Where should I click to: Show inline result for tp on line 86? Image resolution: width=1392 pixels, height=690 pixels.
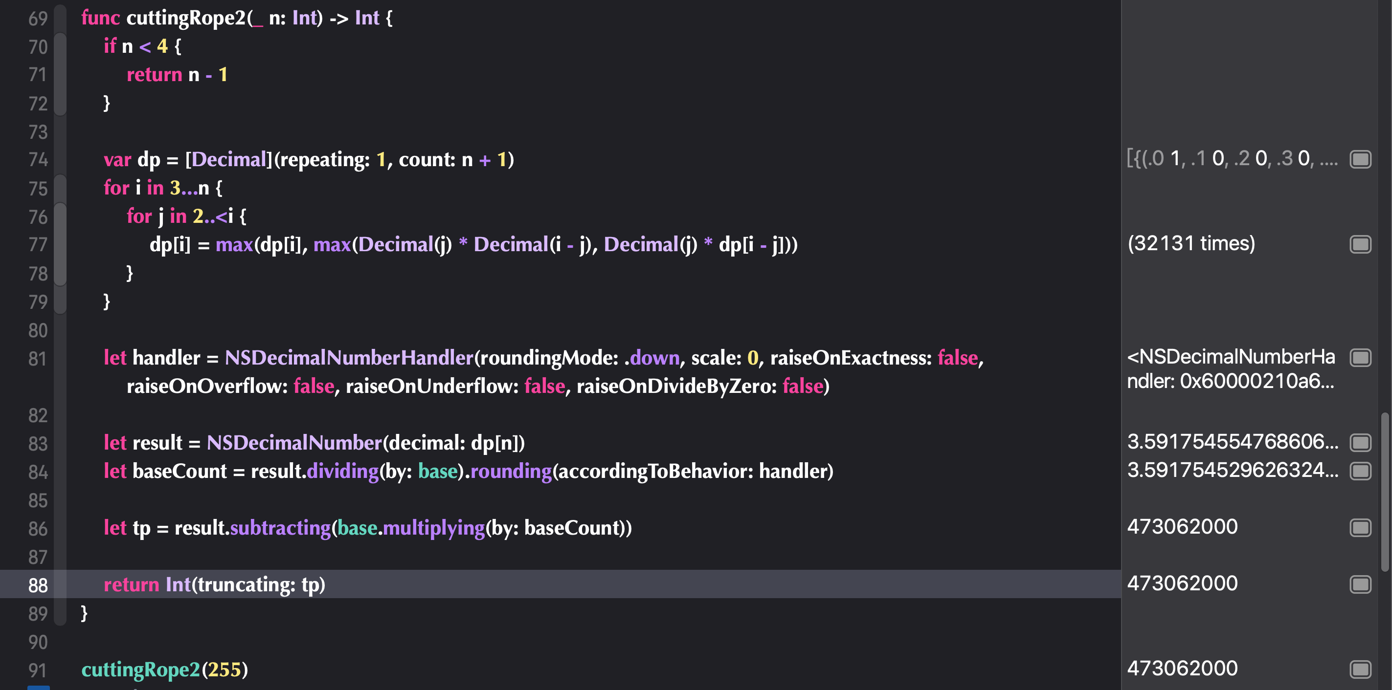tap(1360, 527)
